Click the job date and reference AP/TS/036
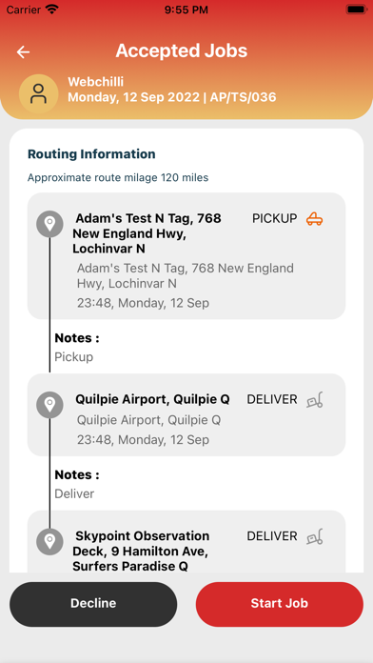 [172, 97]
